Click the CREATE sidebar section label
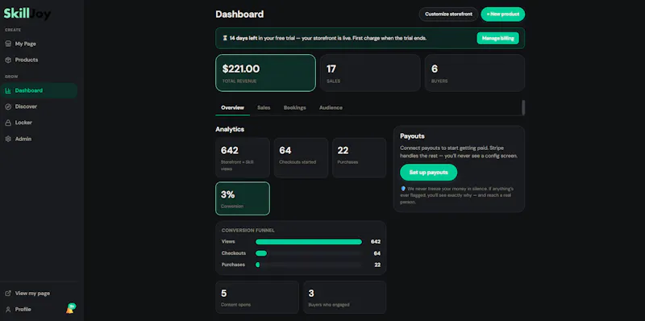Image resolution: width=645 pixels, height=321 pixels. [13, 30]
